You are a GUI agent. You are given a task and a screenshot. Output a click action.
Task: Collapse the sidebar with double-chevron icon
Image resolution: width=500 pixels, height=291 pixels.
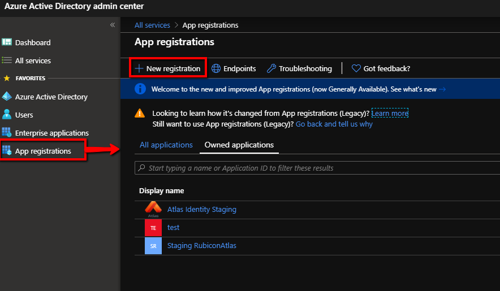[112, 25]
